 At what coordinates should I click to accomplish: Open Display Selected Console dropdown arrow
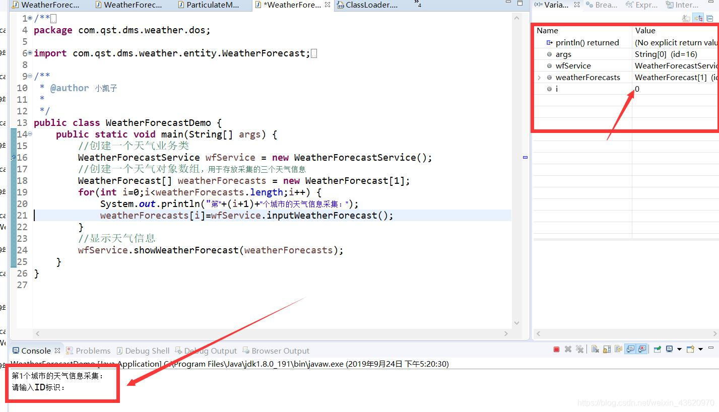click(x=679, y=349)
